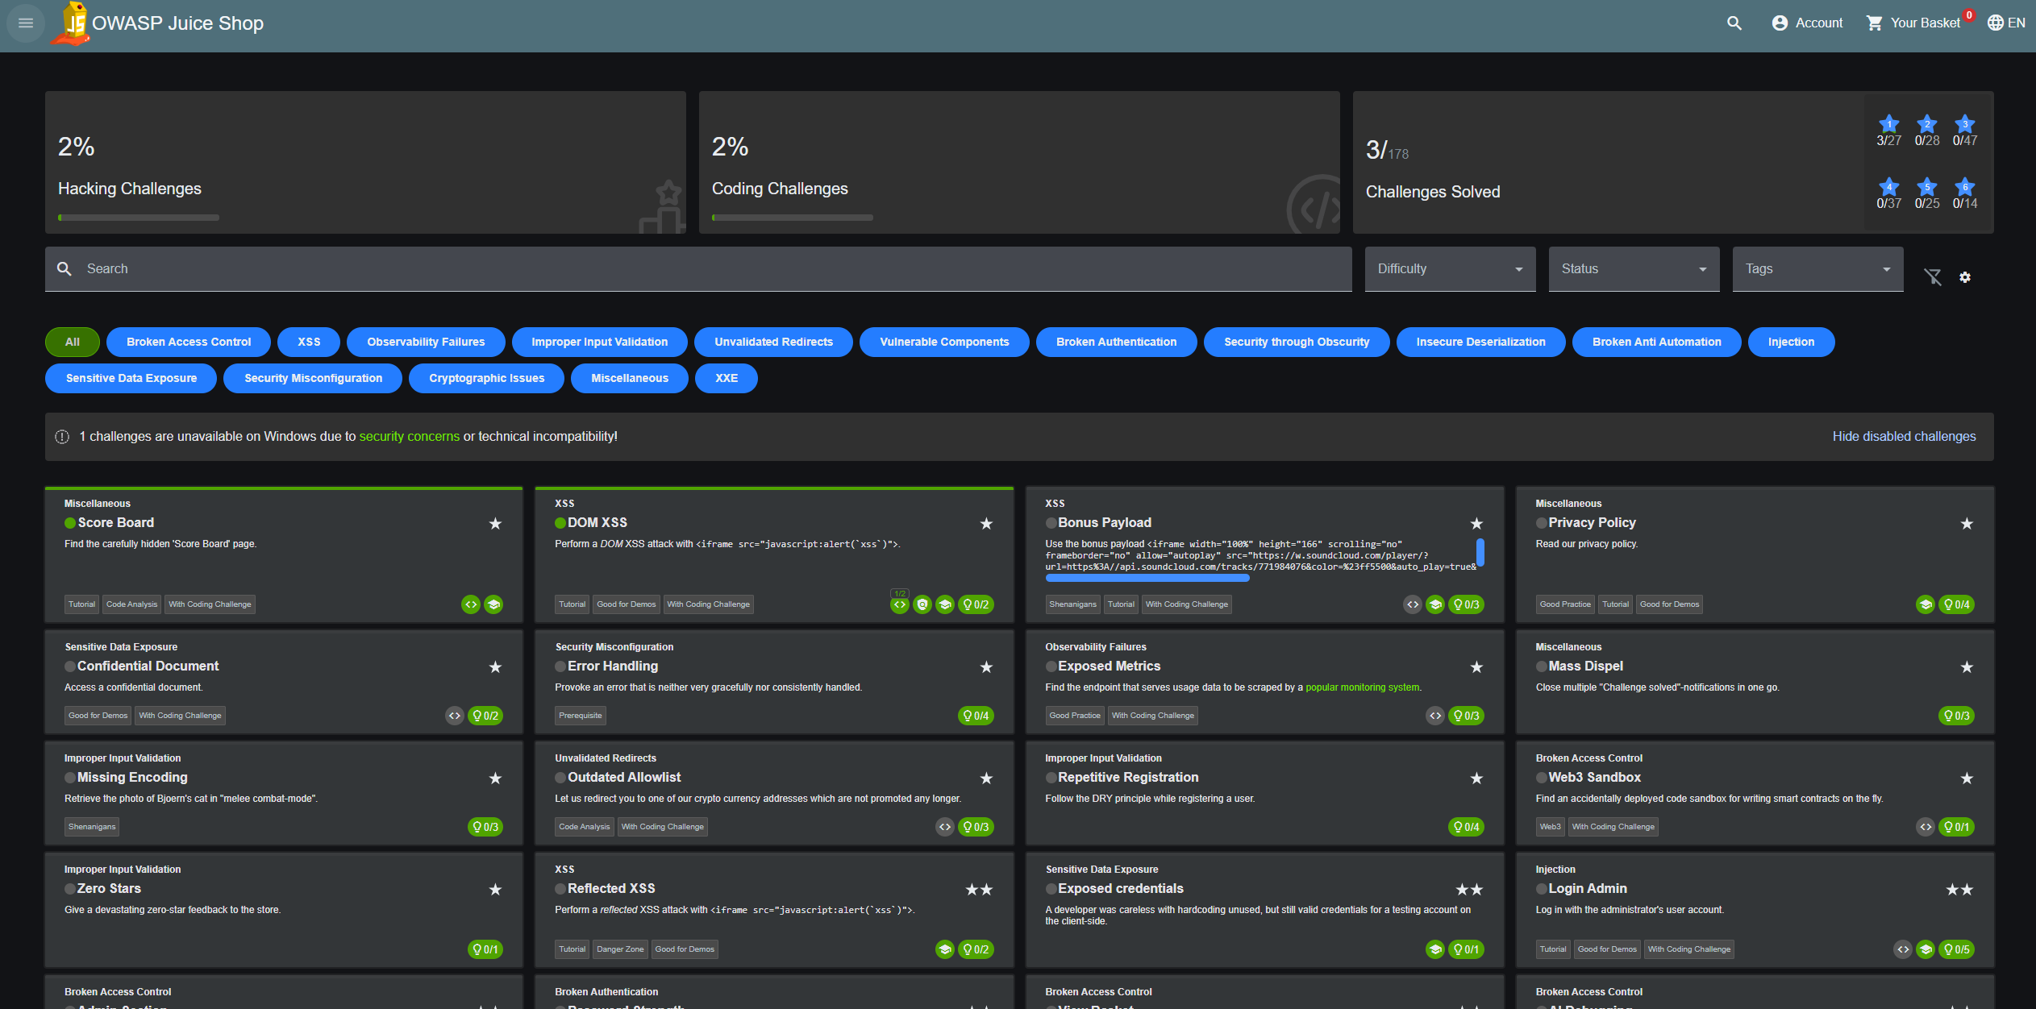The width and height of the screenshot is (2036, 1009).
Task: Expand the Status dropdown
Action: [1634, 269]
